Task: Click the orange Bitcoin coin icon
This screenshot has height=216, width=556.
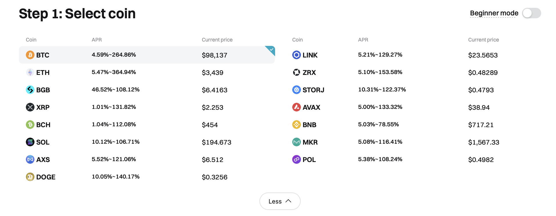Action: click(x=30, y=55)
